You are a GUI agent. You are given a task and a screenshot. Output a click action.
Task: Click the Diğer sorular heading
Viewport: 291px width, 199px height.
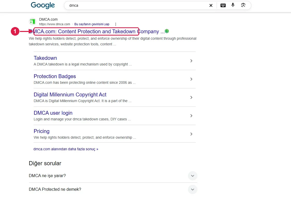(45, 163)
